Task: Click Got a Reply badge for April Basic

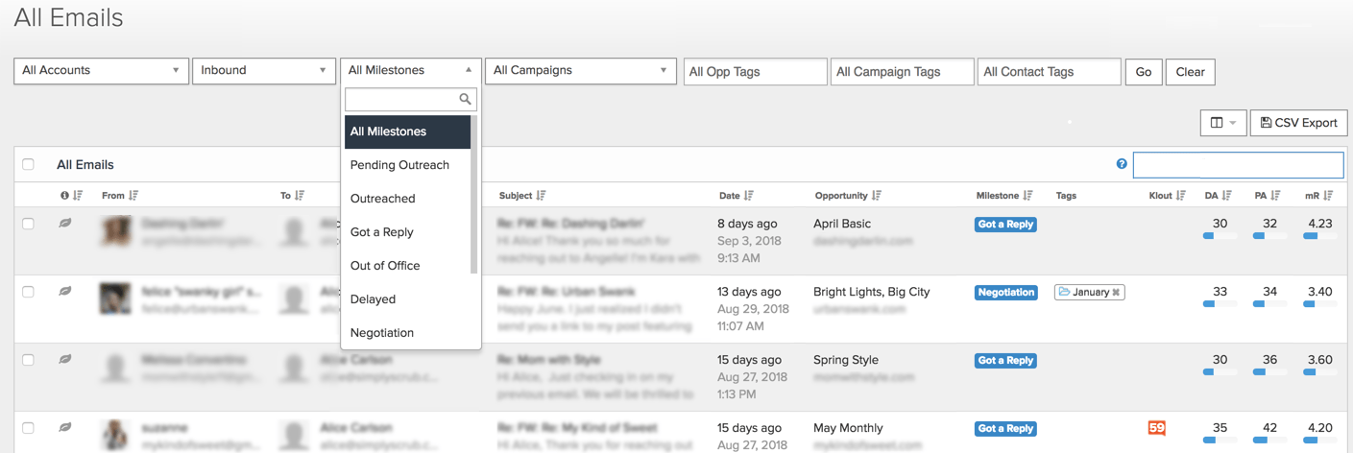Action: 1005,225
